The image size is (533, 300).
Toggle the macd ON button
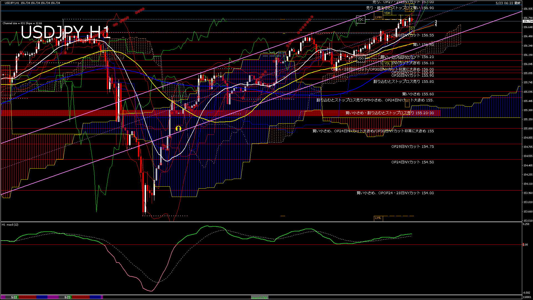point(260,297)
